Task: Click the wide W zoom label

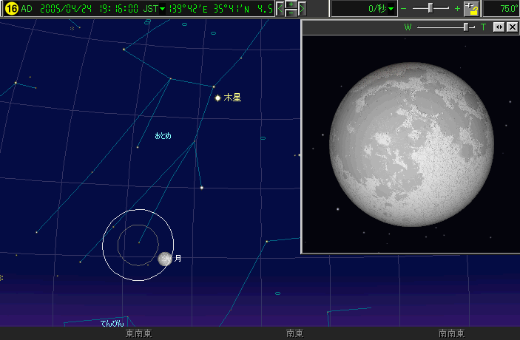Action: click(x=408, y=27)
